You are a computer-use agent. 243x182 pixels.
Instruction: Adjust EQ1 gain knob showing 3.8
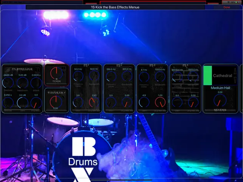pos(78,102)
